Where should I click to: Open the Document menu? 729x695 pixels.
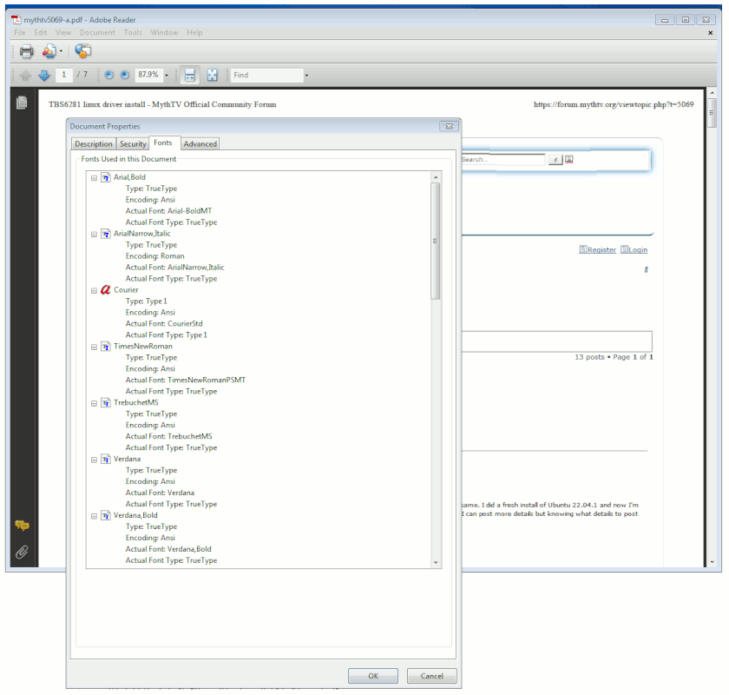(97, 33)
